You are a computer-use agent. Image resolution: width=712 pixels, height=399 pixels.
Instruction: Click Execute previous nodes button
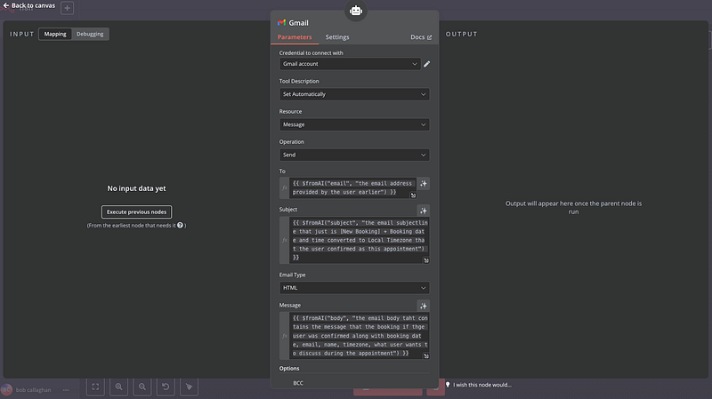pyautogui.click(x=136, y=211)
